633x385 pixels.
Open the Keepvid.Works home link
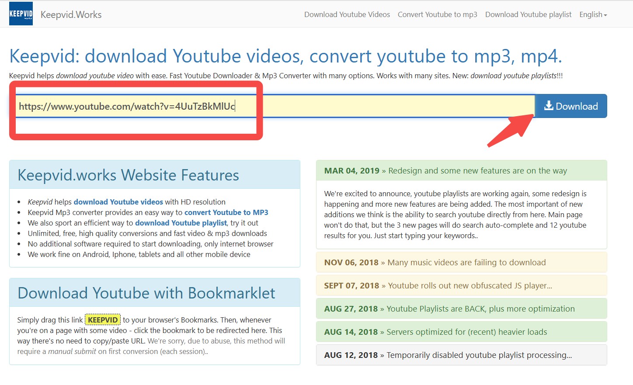click(x=71, y=14)
